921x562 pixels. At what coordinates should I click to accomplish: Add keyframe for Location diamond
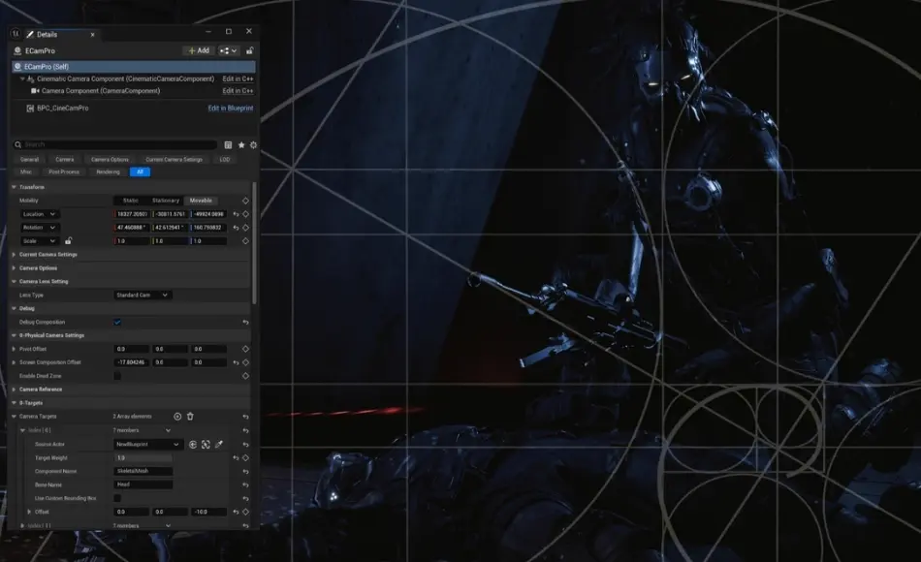[x=245, y=214]
